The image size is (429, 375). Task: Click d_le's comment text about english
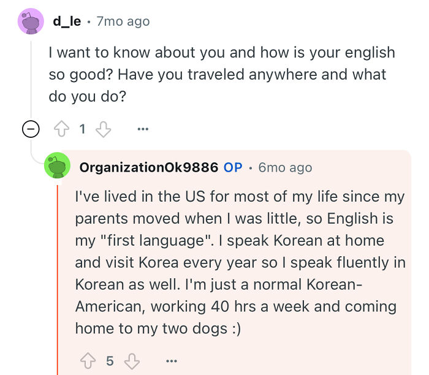[222, 74]
